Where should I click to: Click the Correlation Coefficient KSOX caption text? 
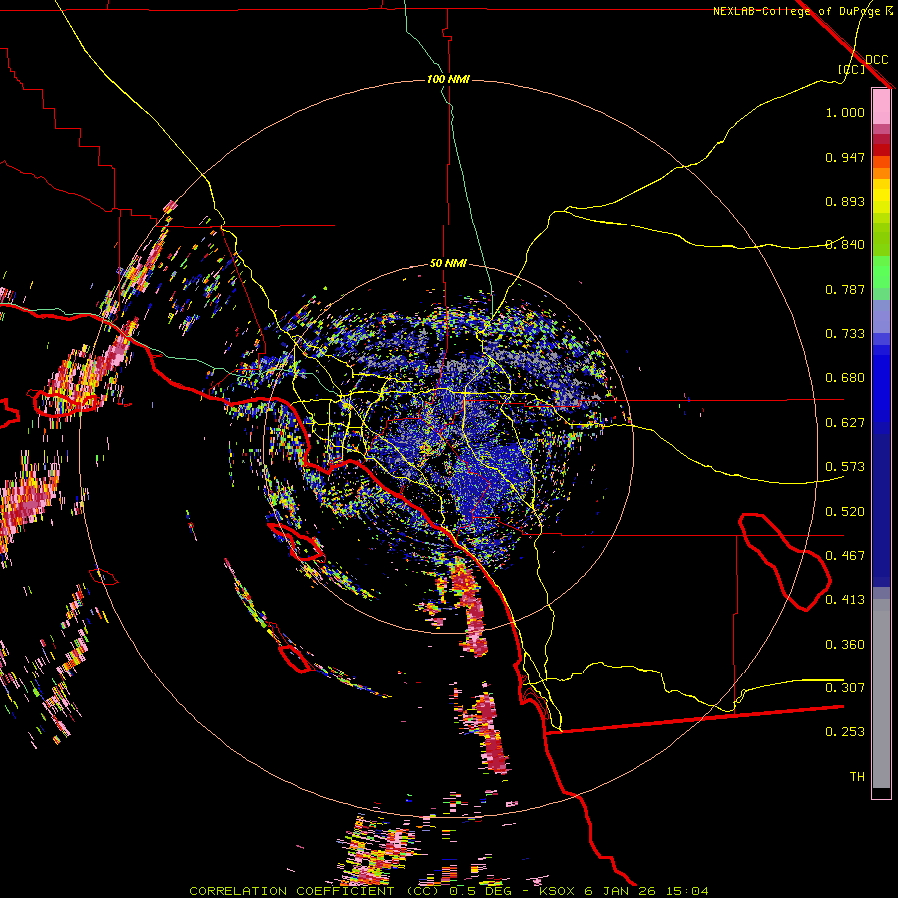[449, 891]
